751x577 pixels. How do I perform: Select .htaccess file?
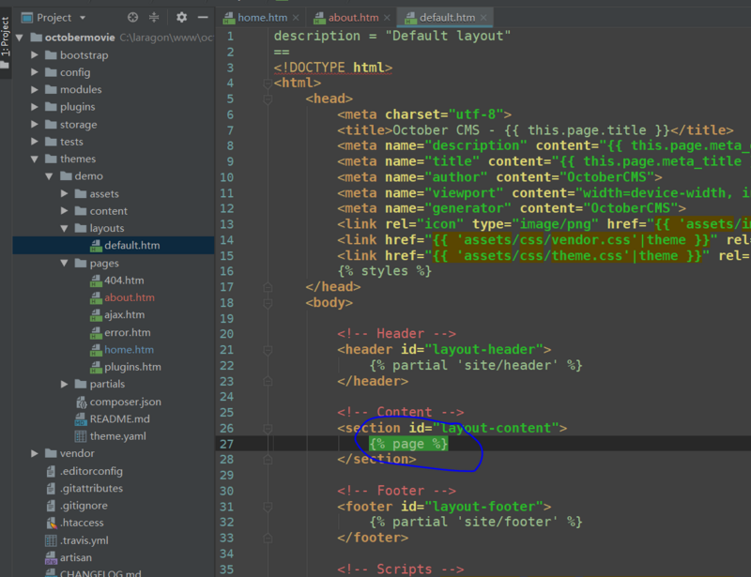[x=82, y=523]
